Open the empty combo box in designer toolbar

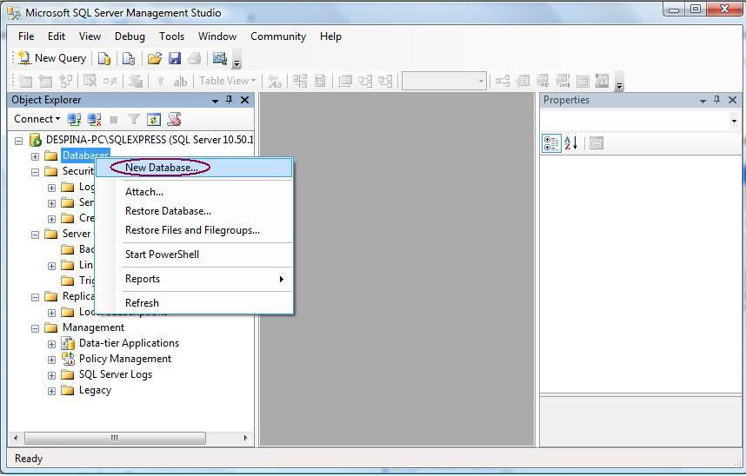pyautogui.click(x=444, y=82)
